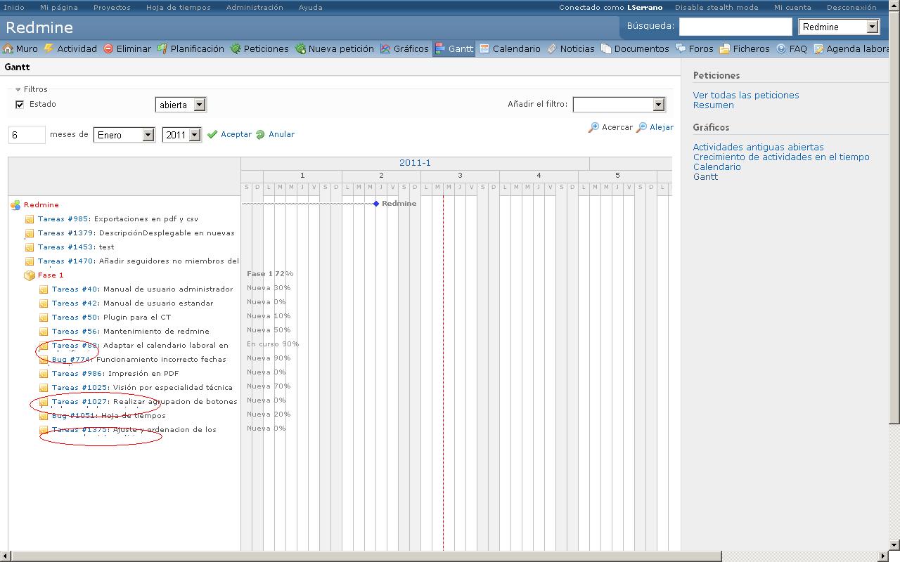Click the 2011-1 header link
Viewport: 900px width, 562px height.
[x=415, y=162]
